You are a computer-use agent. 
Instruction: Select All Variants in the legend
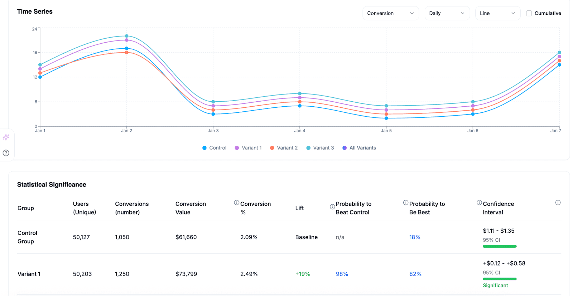click(359, 148)
